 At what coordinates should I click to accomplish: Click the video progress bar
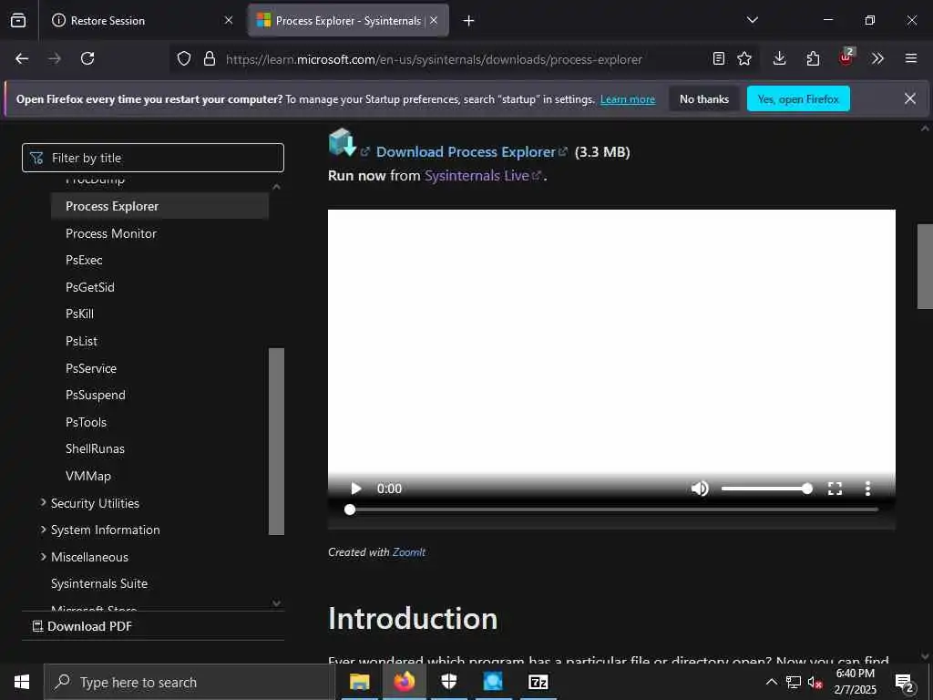[x=611, y=510]
